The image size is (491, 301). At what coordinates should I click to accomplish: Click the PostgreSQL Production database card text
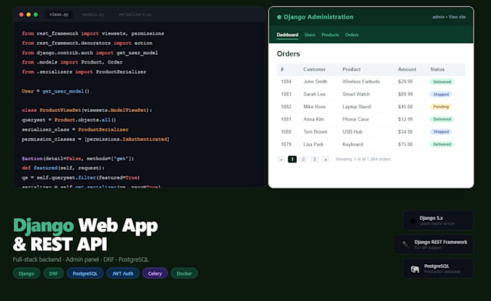(442, 269)
